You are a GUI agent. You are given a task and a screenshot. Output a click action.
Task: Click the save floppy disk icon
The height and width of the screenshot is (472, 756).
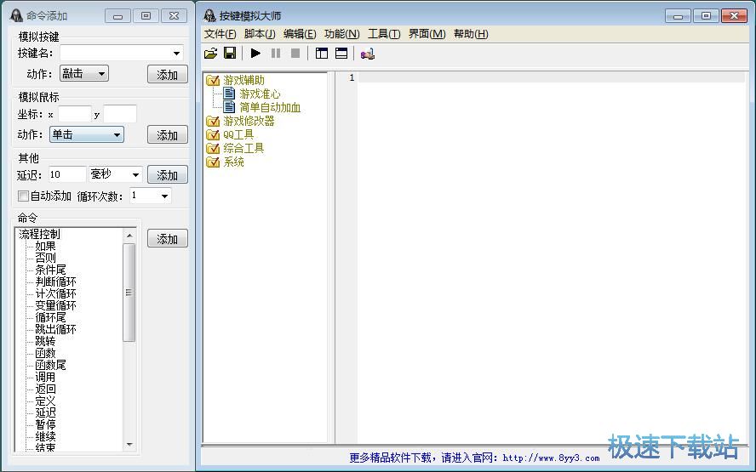click(230, 53)
